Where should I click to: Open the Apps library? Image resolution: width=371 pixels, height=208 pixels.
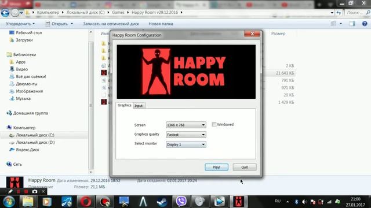click(20, 62)
